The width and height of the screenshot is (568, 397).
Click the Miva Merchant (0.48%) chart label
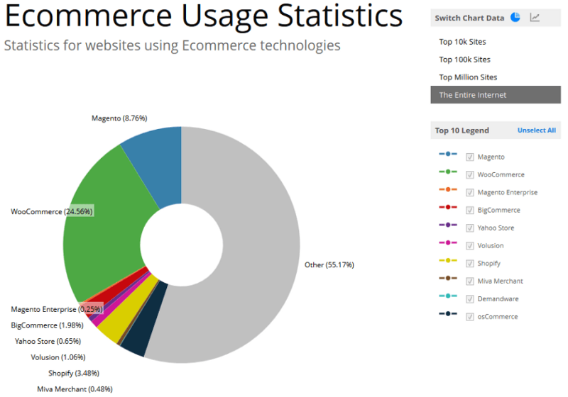pos(75,389)
